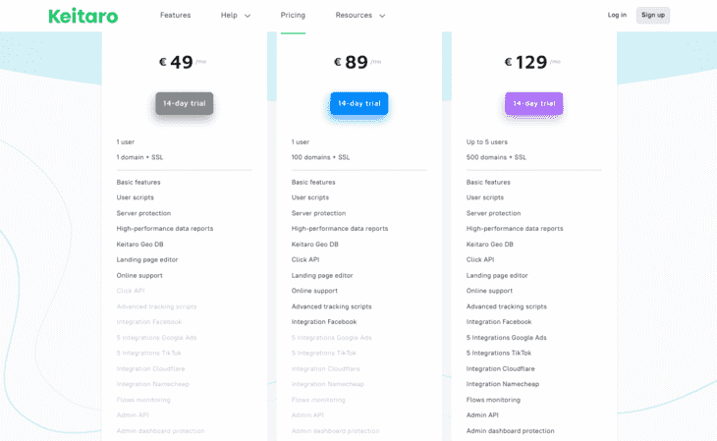Open the Help menu

[229, 15]
